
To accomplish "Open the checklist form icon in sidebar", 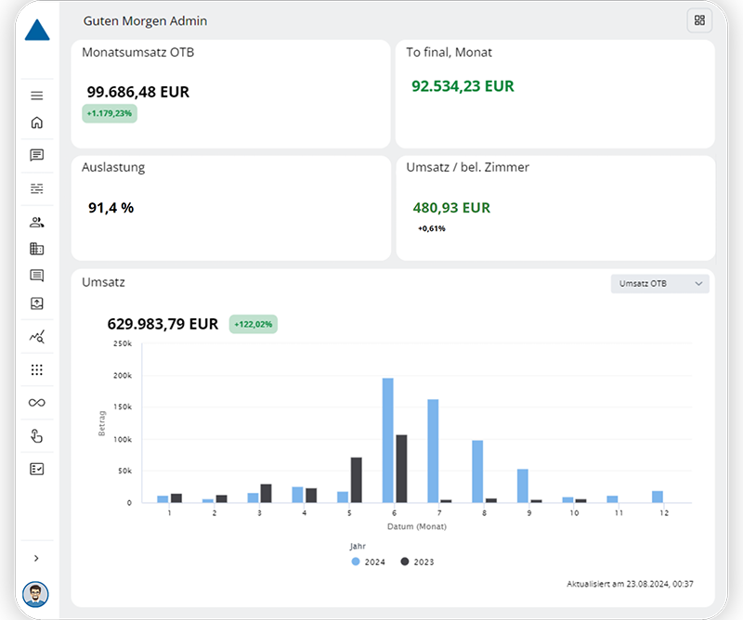I will [37, 469].
